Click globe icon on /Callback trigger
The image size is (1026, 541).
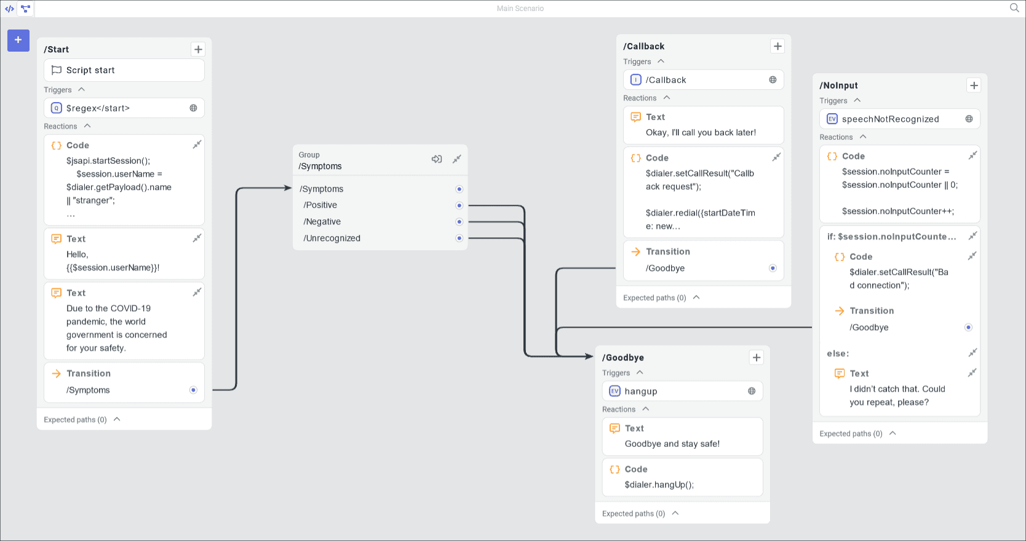click(x=773, y=80)
